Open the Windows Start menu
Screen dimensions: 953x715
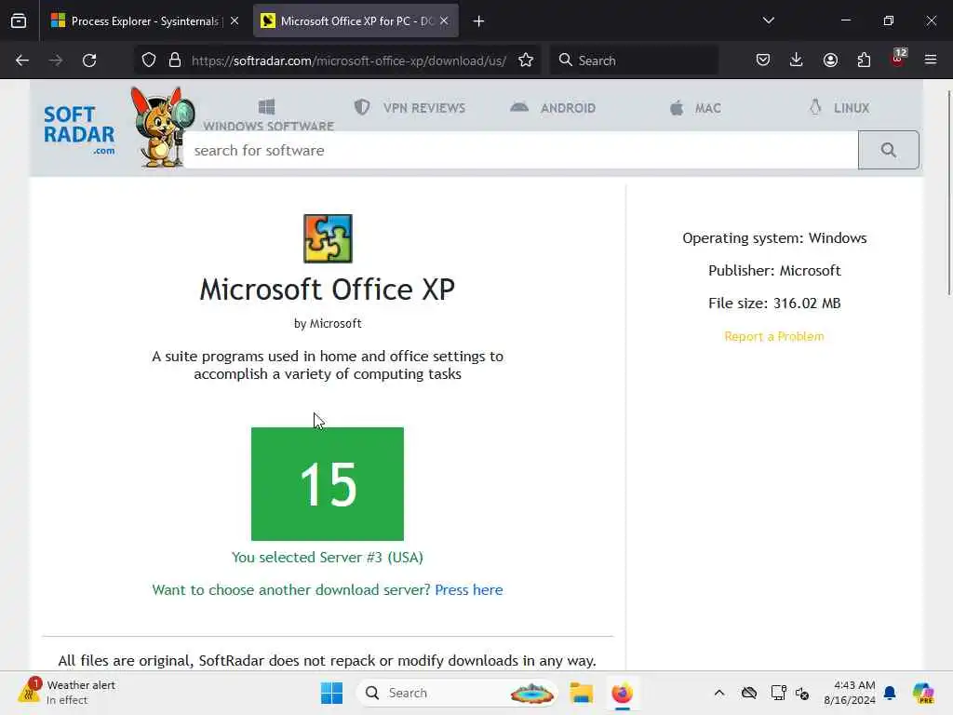(x=331, y=693)
